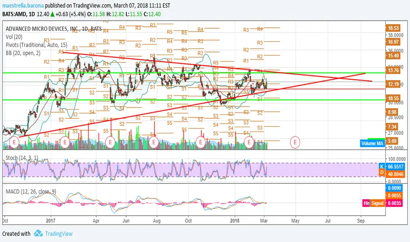
Task: Click the pivot price label 18.53
Action: click(x=393, y=28)
